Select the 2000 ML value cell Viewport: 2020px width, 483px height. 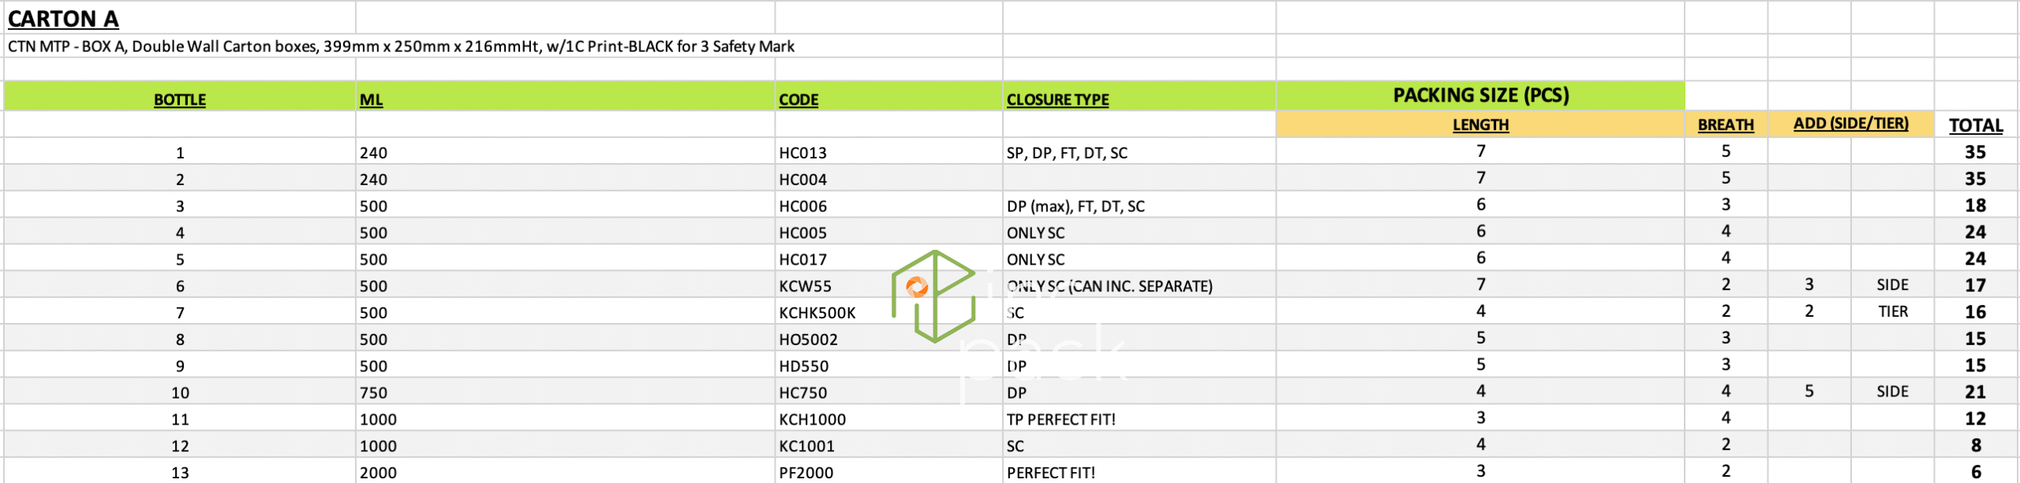point(378,473)
